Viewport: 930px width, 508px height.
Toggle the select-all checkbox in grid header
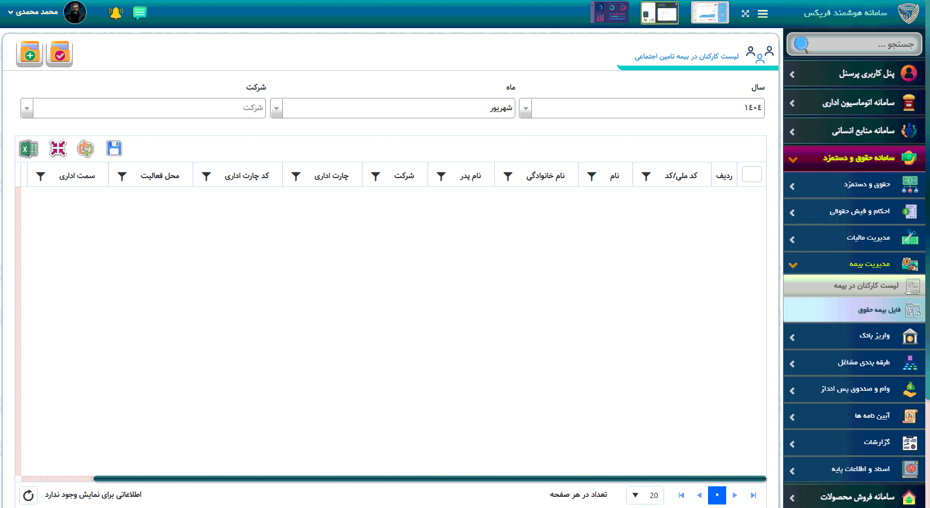[751, 175]
